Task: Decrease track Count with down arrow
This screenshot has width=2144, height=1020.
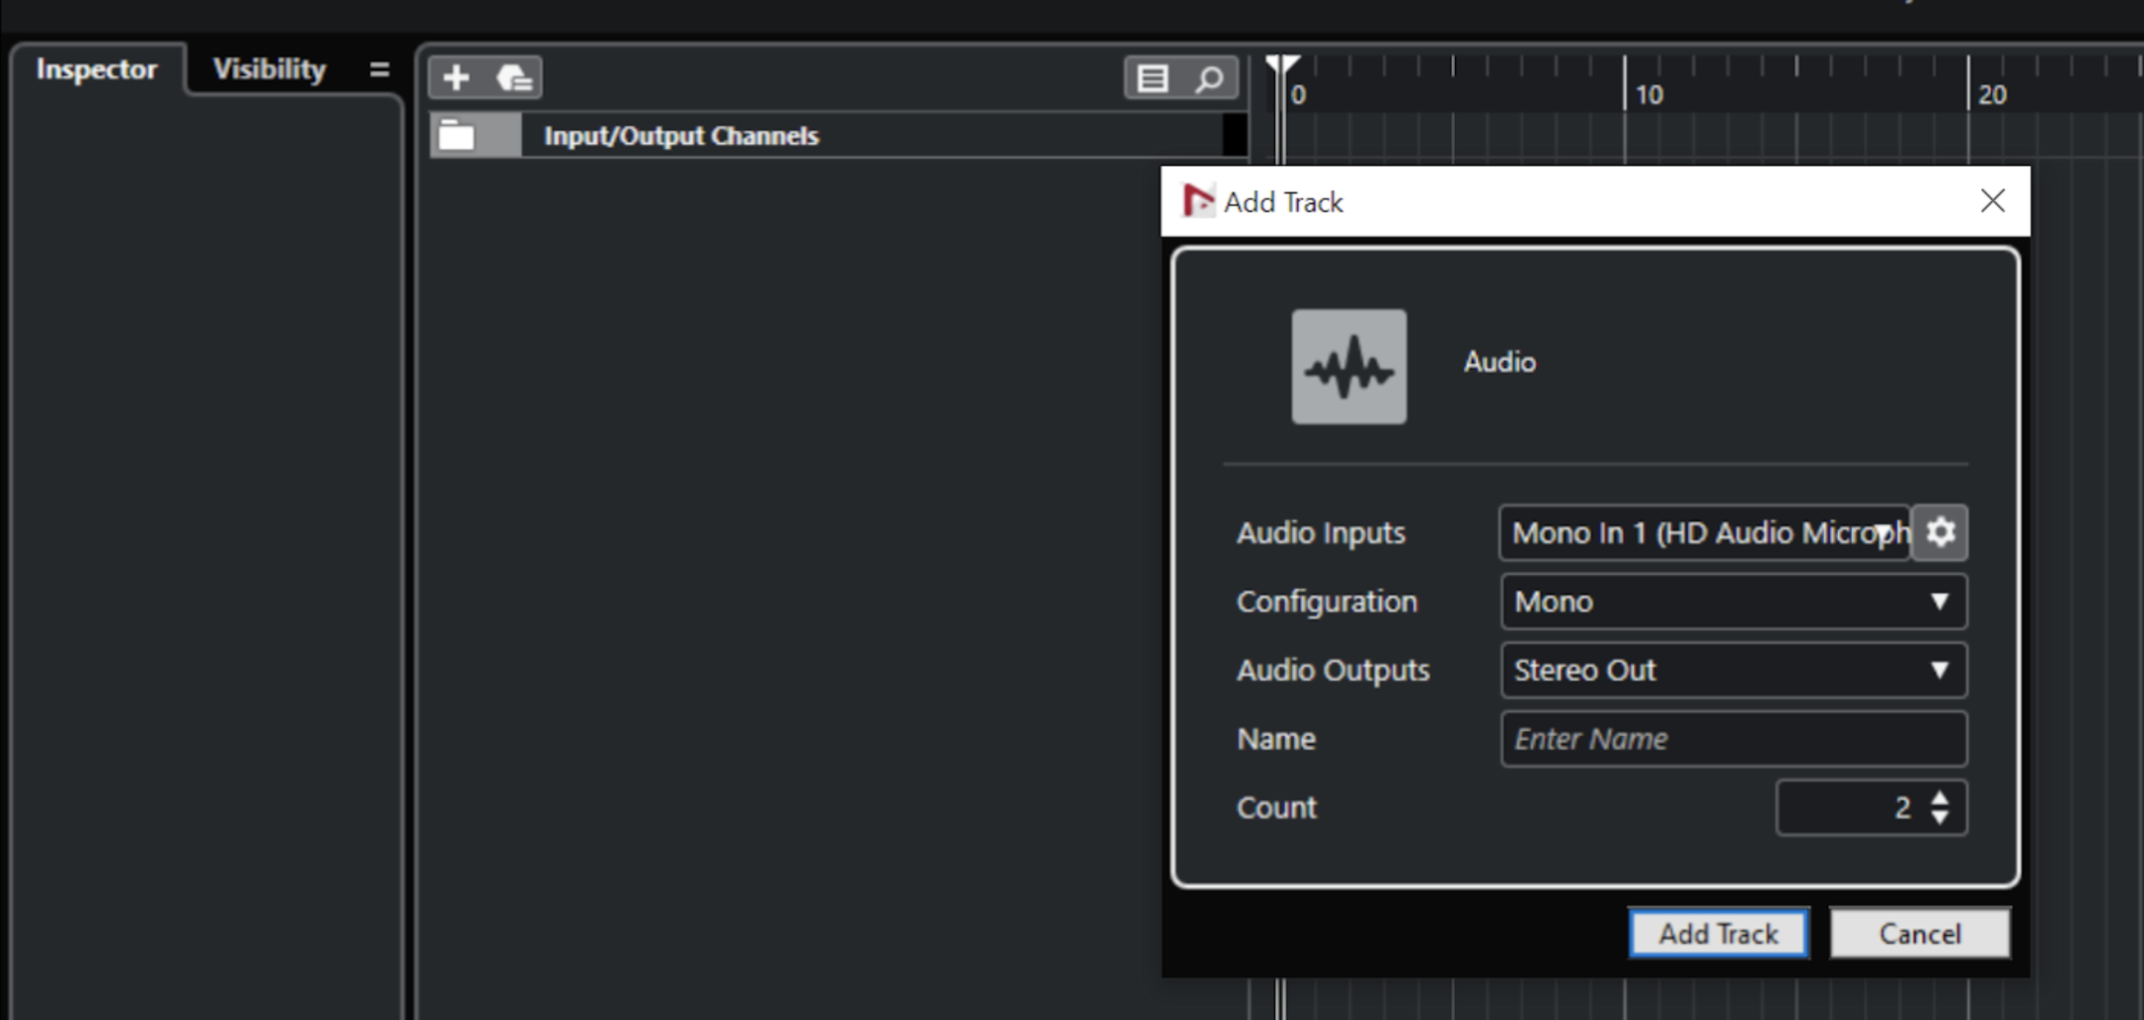Action: 1940,818
